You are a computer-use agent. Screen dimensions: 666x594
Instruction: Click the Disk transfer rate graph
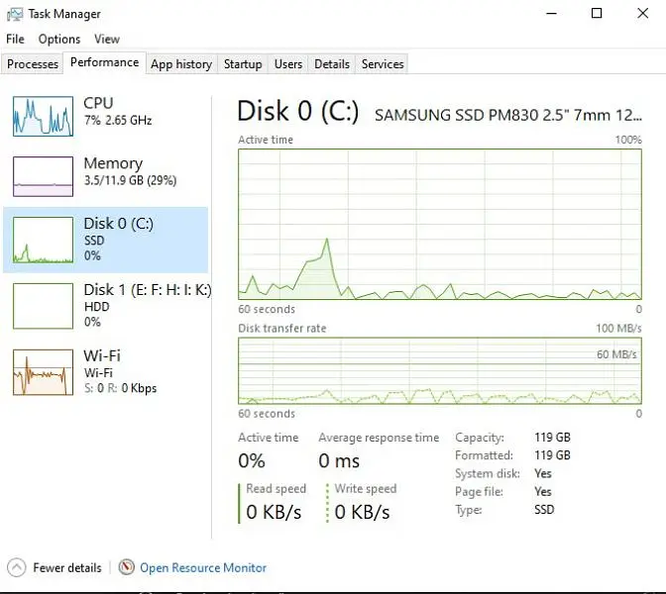click(440, 371)
